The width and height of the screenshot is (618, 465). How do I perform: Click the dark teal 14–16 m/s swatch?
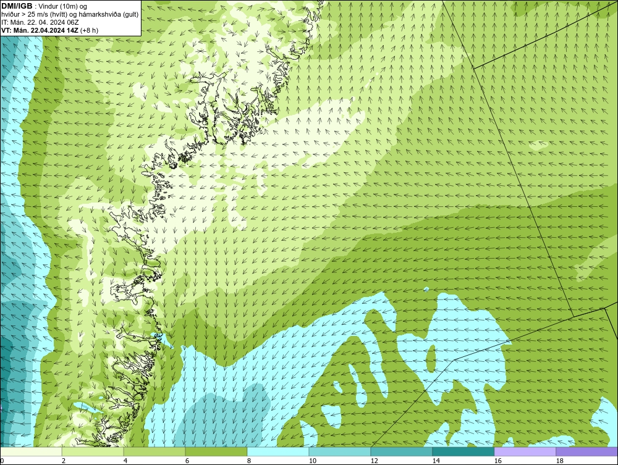pyautogui.click(x=463, y=451)
